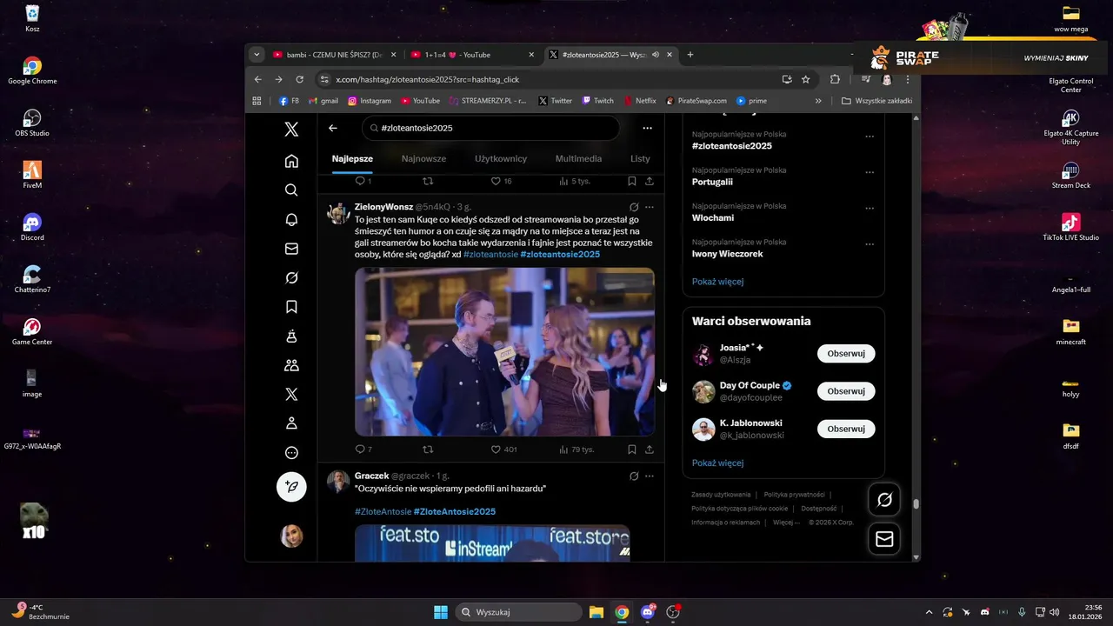Open the Netflix bookmark
Screen dimensions: 1113x626
(x=640, y=101)
